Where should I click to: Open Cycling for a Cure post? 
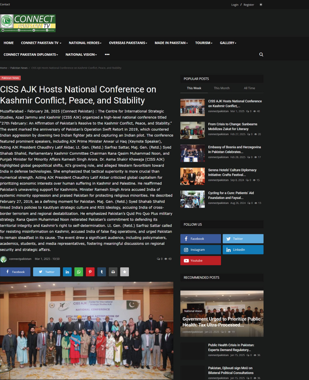pos(231,195)
